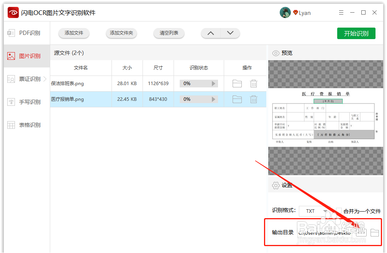Viewport: 387px width, 253px height.
Task: Start recognition for 医疗报销单.png play arrow
Action: [213, 99]
